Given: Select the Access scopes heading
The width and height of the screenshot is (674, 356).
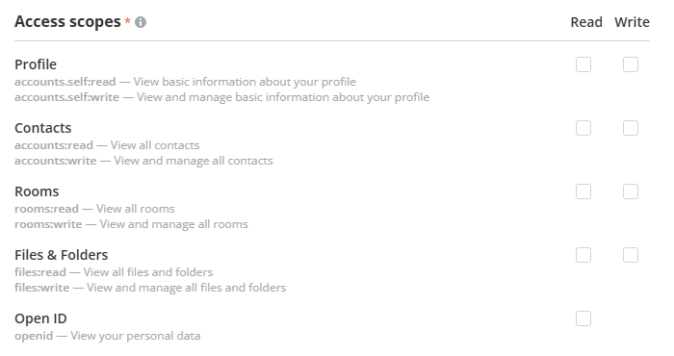Looking at the screenshot, I should (67, 22).
